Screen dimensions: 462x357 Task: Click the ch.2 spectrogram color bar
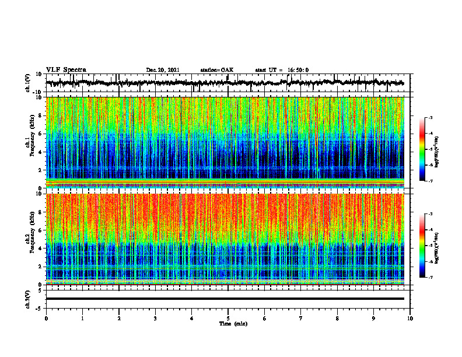pyautogui.click(x=422, y=246)
